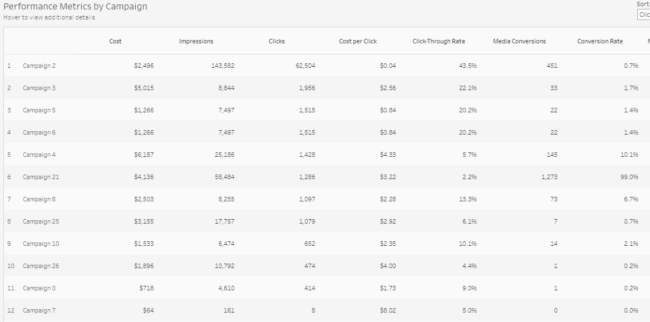Click the $6,187 cost cell
The height and width of the screenshot is (322, 650).
pos(144,155)
